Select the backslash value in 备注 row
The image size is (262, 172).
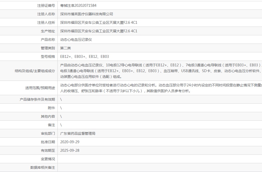pos(61,125)
